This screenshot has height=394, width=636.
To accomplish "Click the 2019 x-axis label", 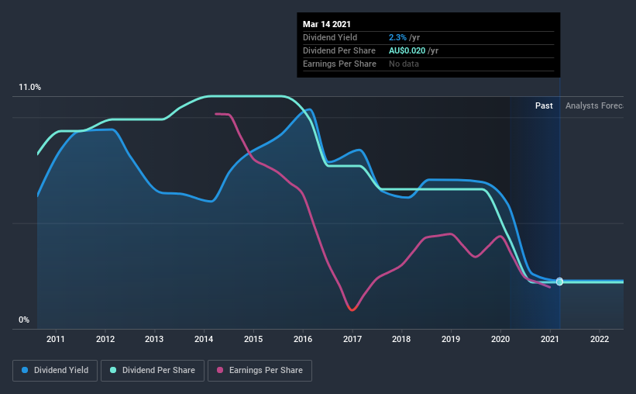I will 451,339.
